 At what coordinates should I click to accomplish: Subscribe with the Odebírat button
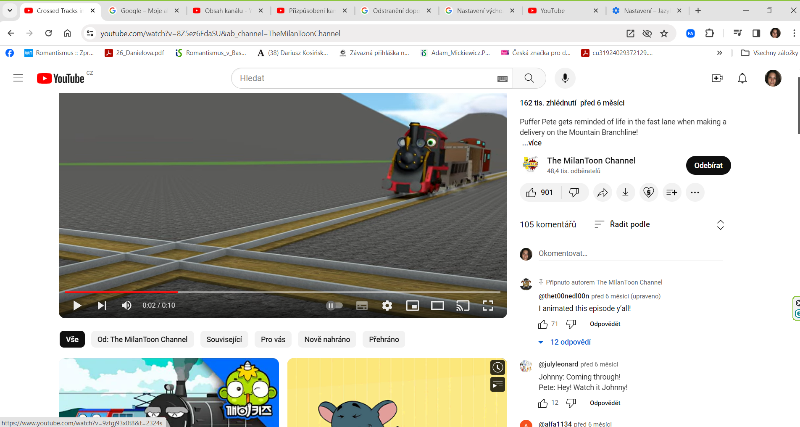pos(708,166)
